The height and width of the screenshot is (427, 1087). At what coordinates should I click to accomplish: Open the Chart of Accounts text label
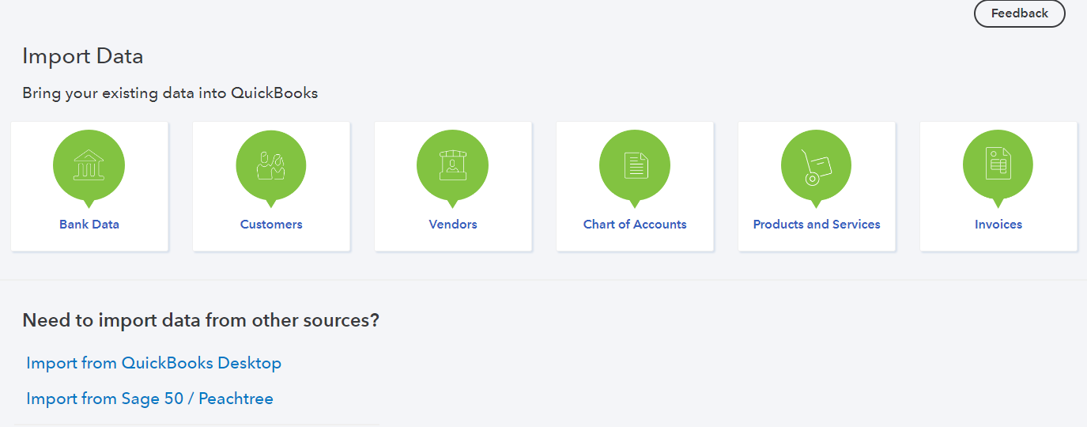[635, 225]
